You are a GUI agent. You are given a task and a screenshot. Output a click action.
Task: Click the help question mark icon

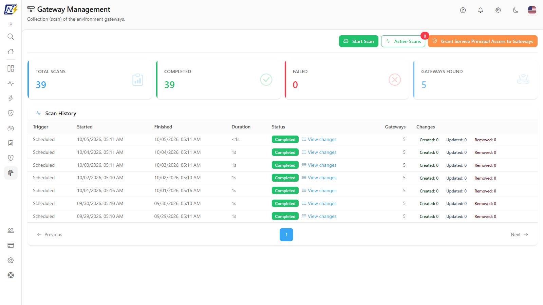(x=463, y=10)
